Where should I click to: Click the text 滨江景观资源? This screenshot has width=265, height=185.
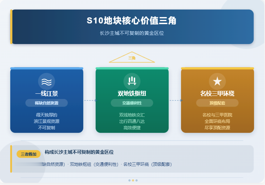click(47, 121)
